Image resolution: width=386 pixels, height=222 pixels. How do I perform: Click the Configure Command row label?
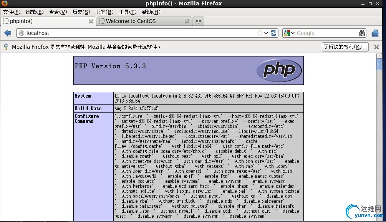pos(87,119)
